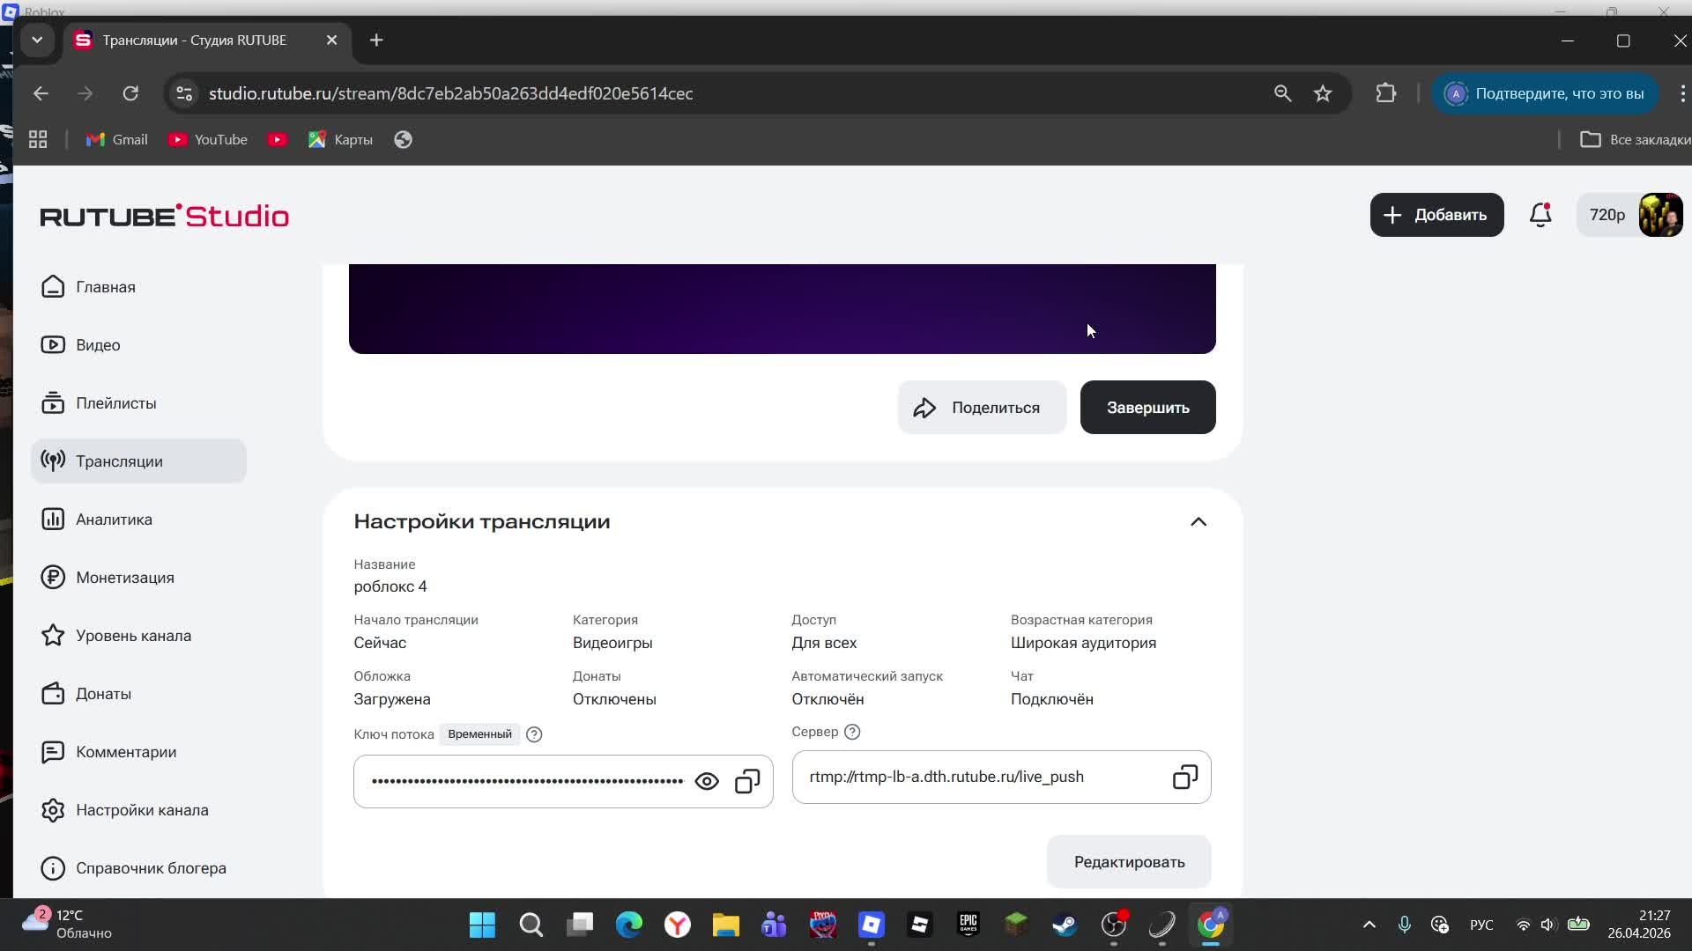Open Аналитика in the sidebar
This screenshot has width=1692, height=951.
114,520
